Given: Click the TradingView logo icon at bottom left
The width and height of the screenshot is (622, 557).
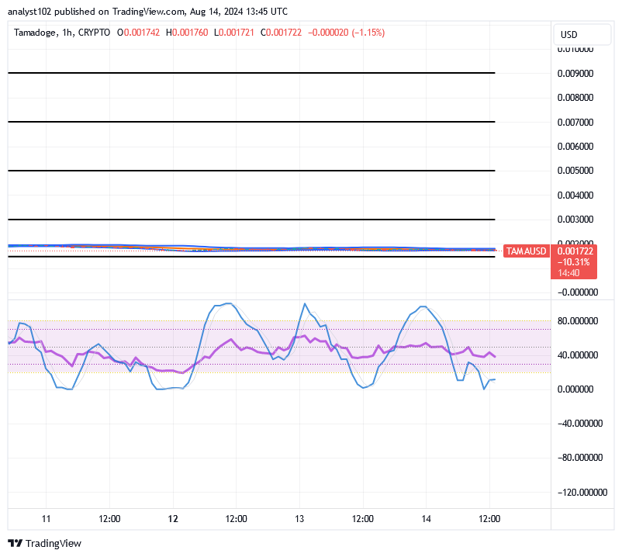Looking at the screenshot, I should tap(15, 544).
